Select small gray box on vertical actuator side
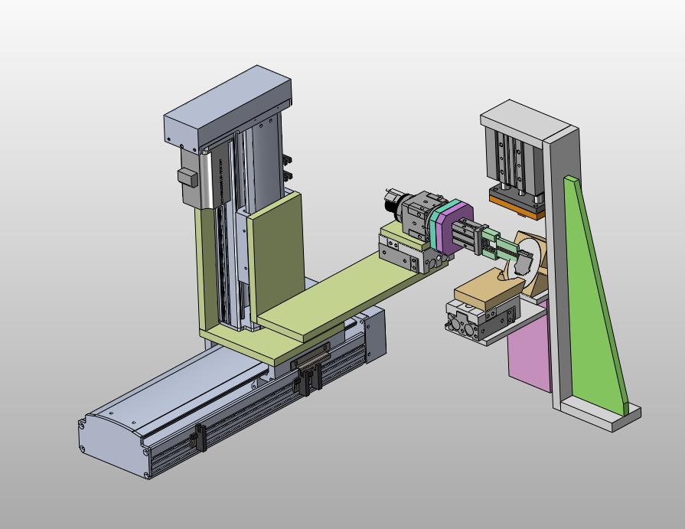This screenshot has height=529, width=685. [x=188, y=178]
